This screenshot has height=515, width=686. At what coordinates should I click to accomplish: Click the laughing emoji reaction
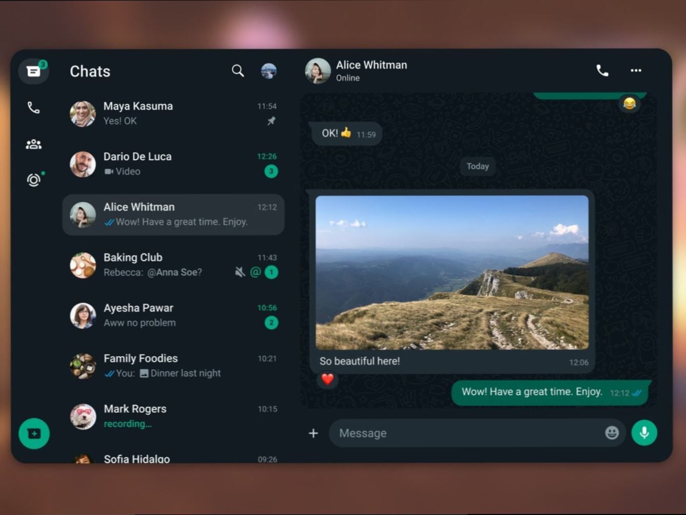click(x=630, y=104)
